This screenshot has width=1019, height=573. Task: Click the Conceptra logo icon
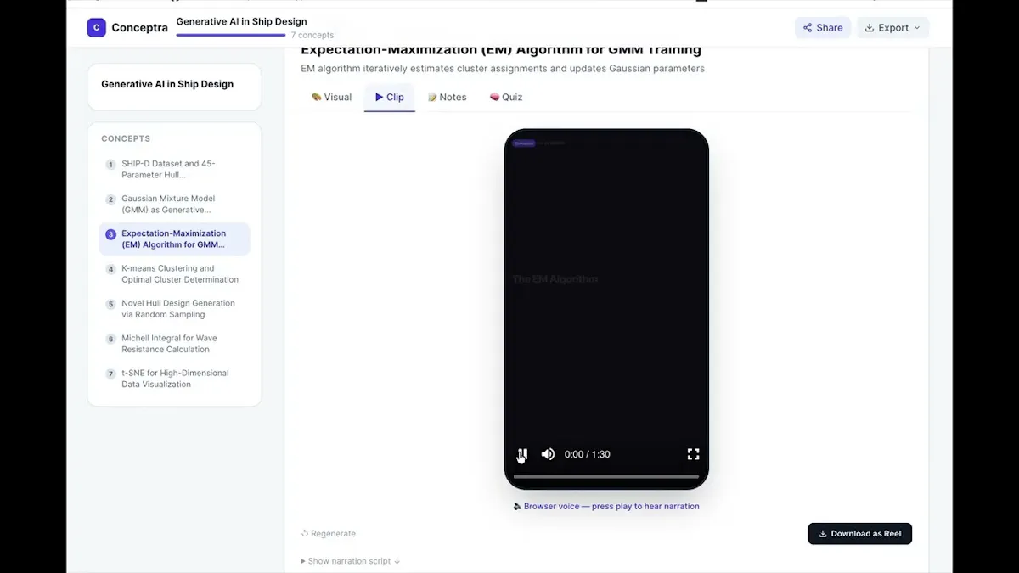point(96,27)
